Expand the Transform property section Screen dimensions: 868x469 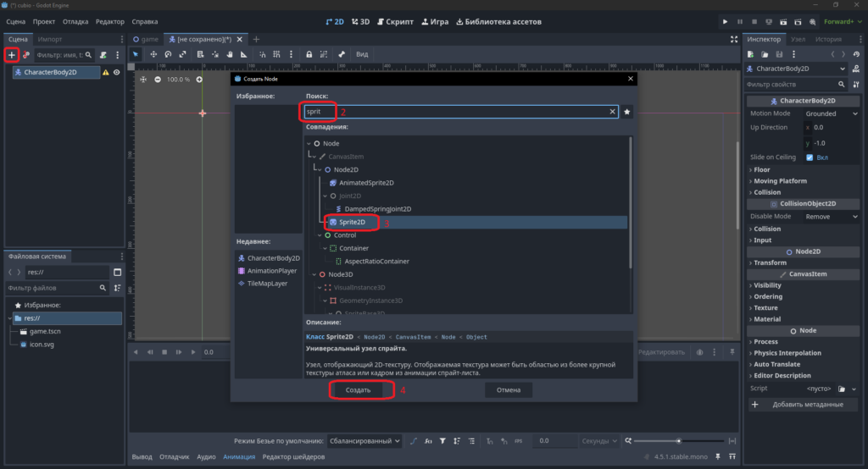(770, 262)
